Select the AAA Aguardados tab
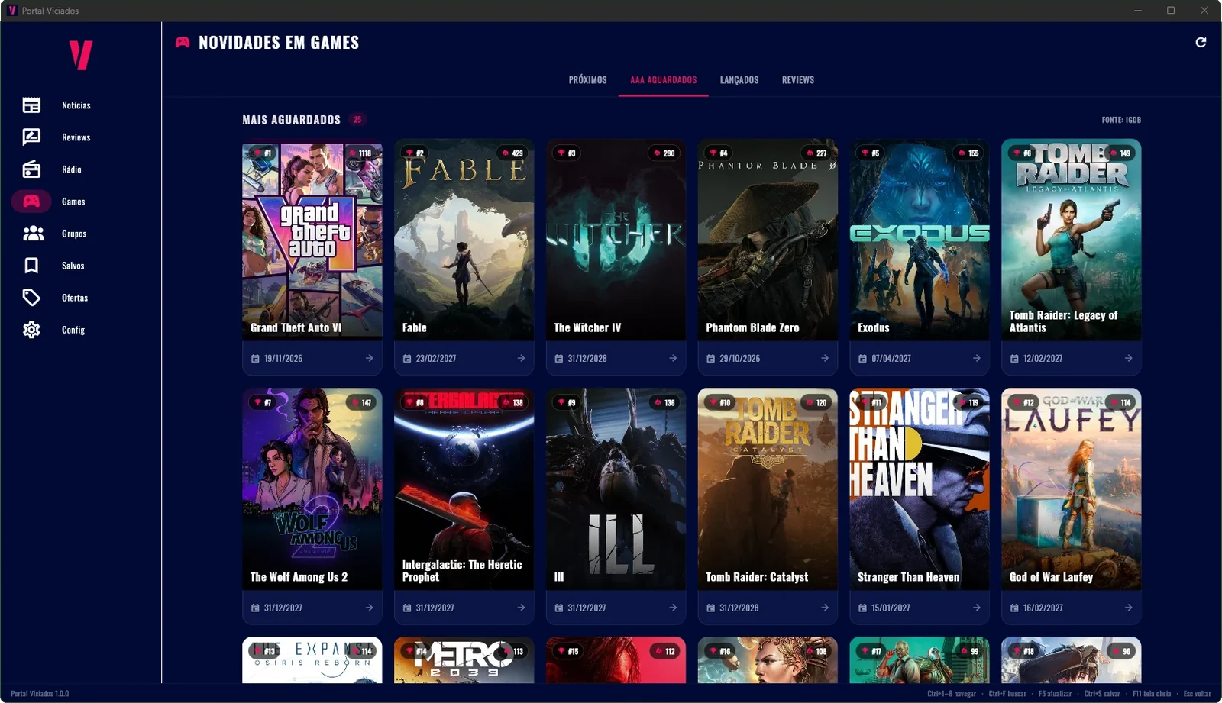The width and height of the screenshot is (1222, 703). [x=663, y=80]
